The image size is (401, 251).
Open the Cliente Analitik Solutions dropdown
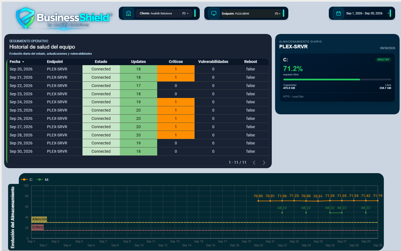coord(164,13)
